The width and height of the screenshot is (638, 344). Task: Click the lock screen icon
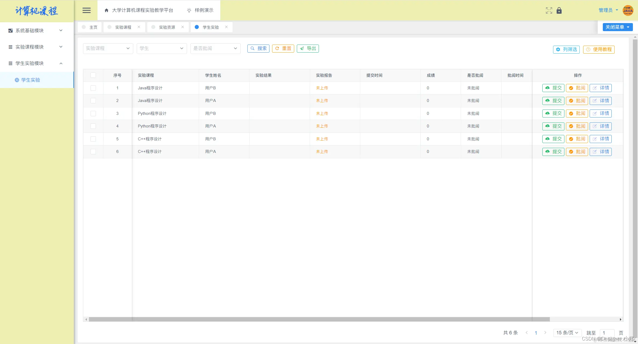559,10
